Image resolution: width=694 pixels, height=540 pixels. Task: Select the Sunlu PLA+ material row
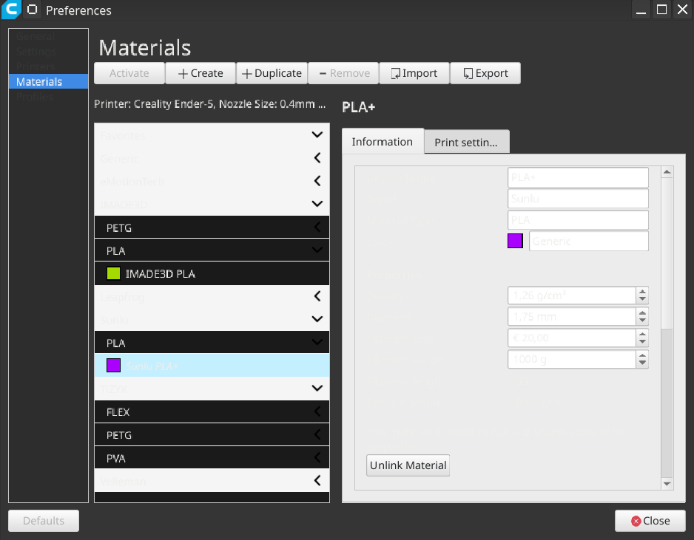tap(212, 366)
